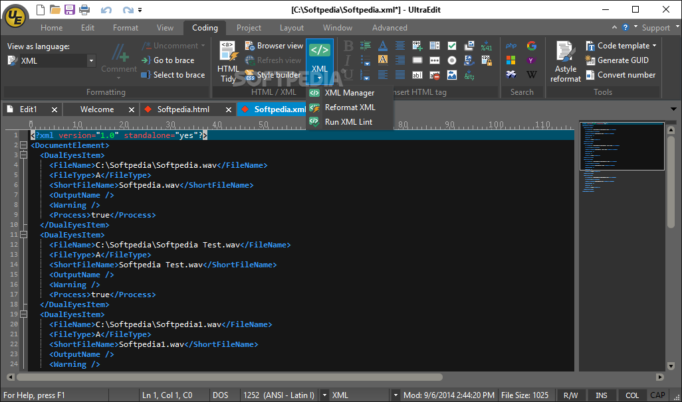Screen dimensions: 682x402
Task: Toggle INS insert mode in status bar
Action: [x=601, y=395]
